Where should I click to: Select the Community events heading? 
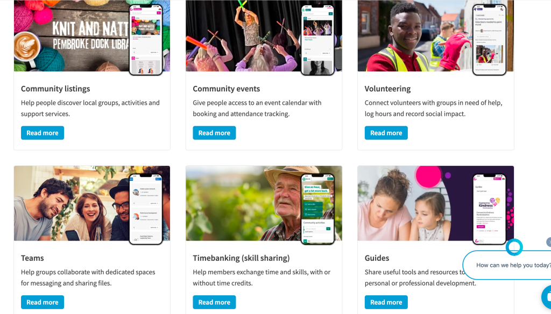click(227, 89)
